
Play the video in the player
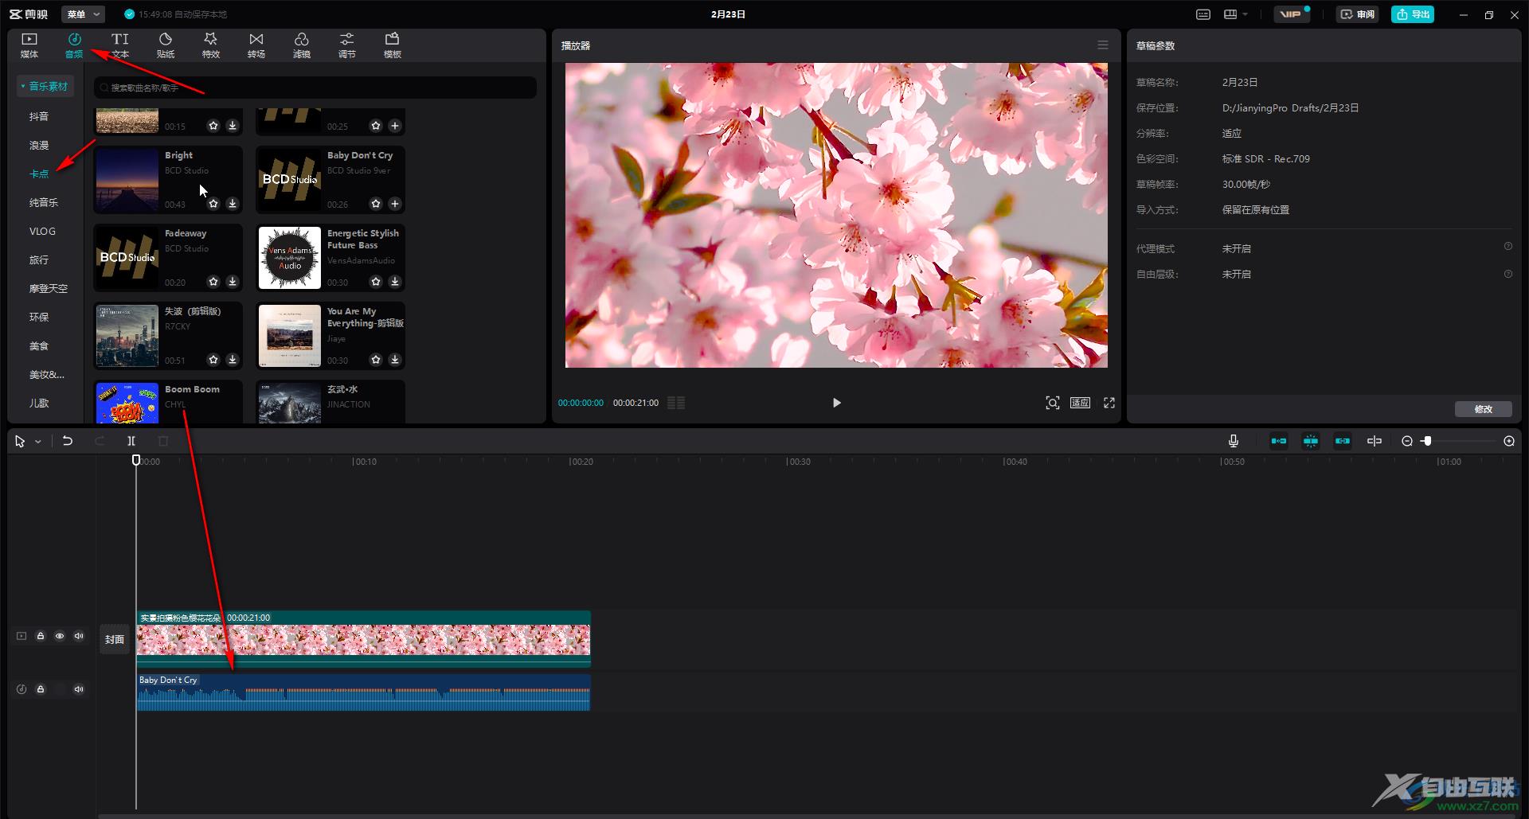(x=836, y=403)
